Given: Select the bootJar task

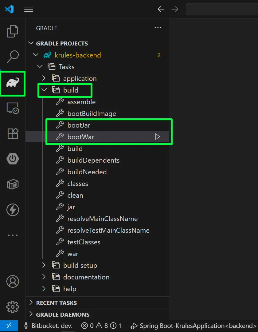Looking at the screenshot, I should point(79,125).
